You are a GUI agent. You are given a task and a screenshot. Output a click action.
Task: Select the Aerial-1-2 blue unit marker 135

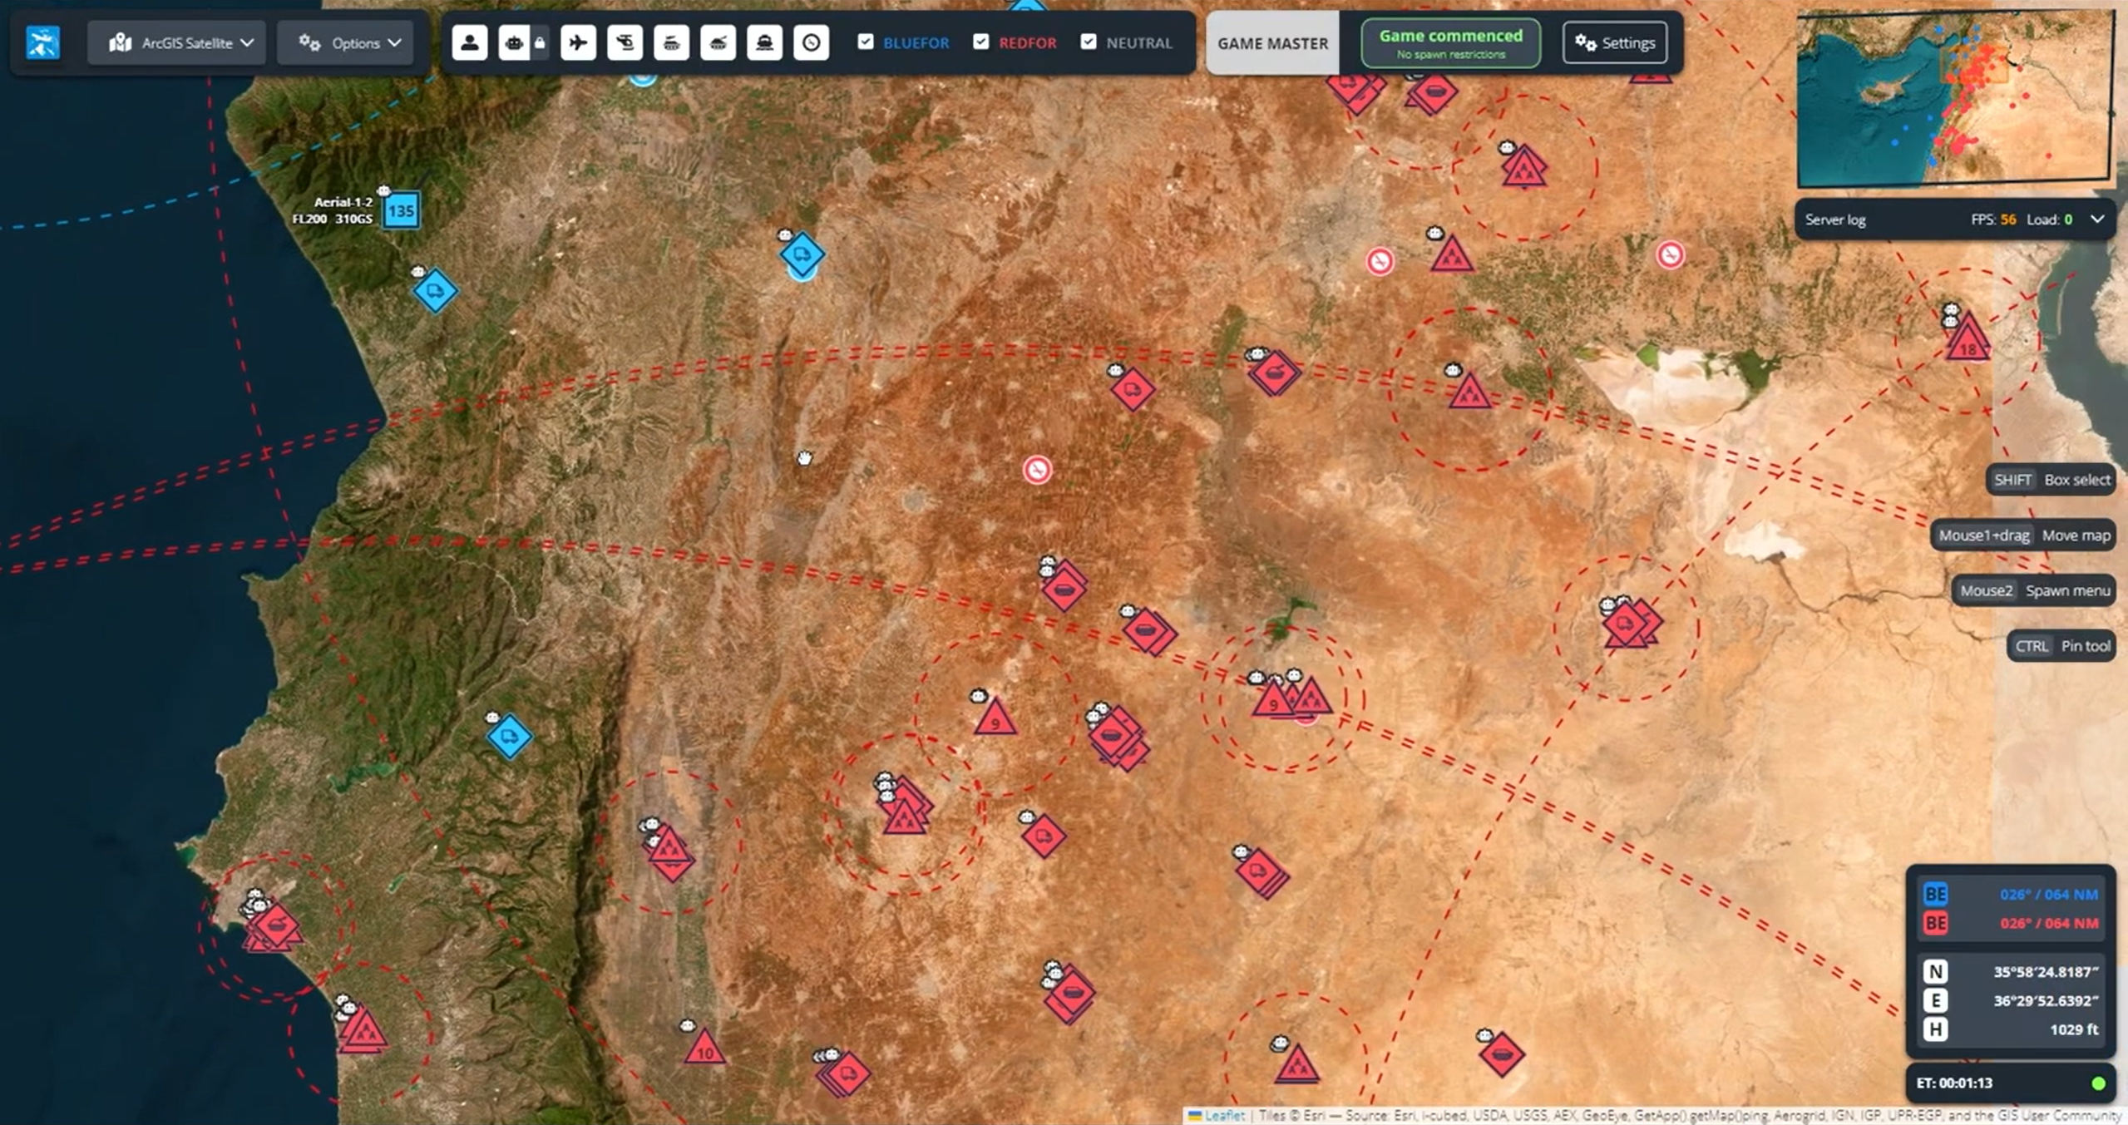pos(401,211)
